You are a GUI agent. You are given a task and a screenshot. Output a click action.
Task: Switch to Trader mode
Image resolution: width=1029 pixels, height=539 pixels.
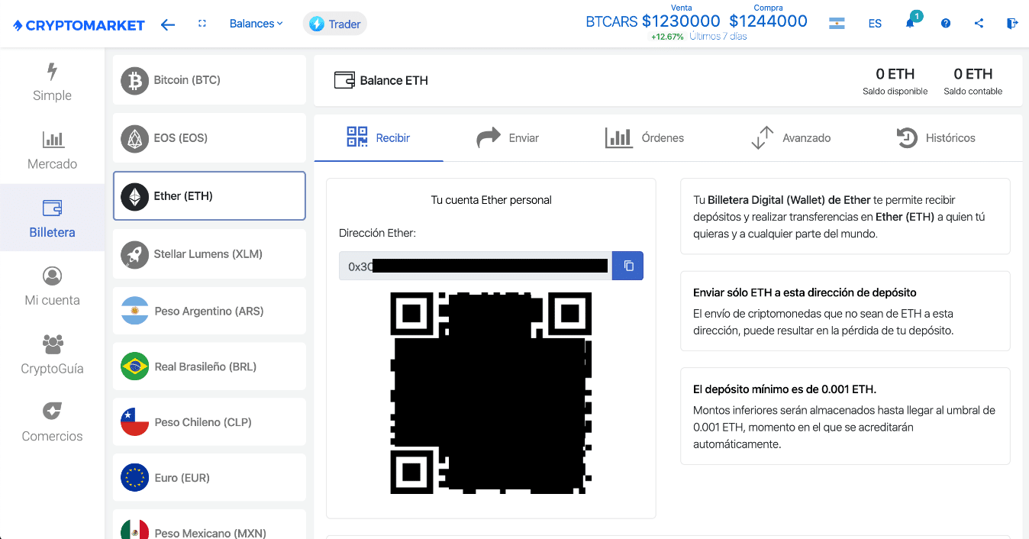click(335, 24)
